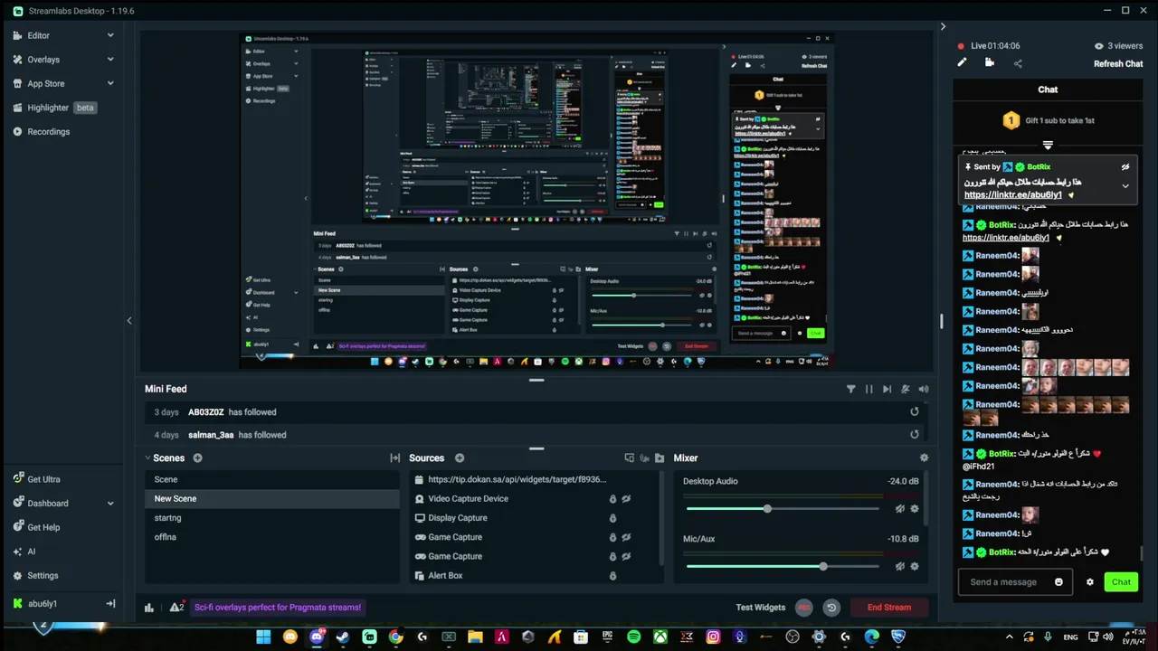
Task: Toggle lock on Alert Box source
Action: 612,576
